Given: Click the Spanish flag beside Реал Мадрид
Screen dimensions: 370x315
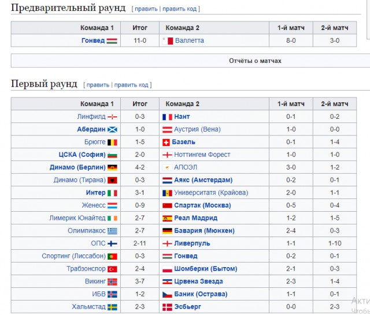Looking at the screenshot, I should point(167,219).
